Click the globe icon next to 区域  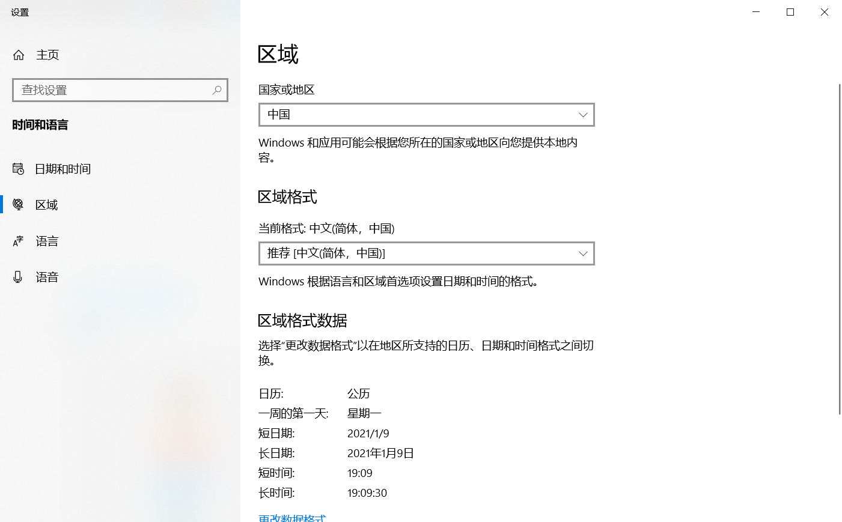[x=19, y=205]
